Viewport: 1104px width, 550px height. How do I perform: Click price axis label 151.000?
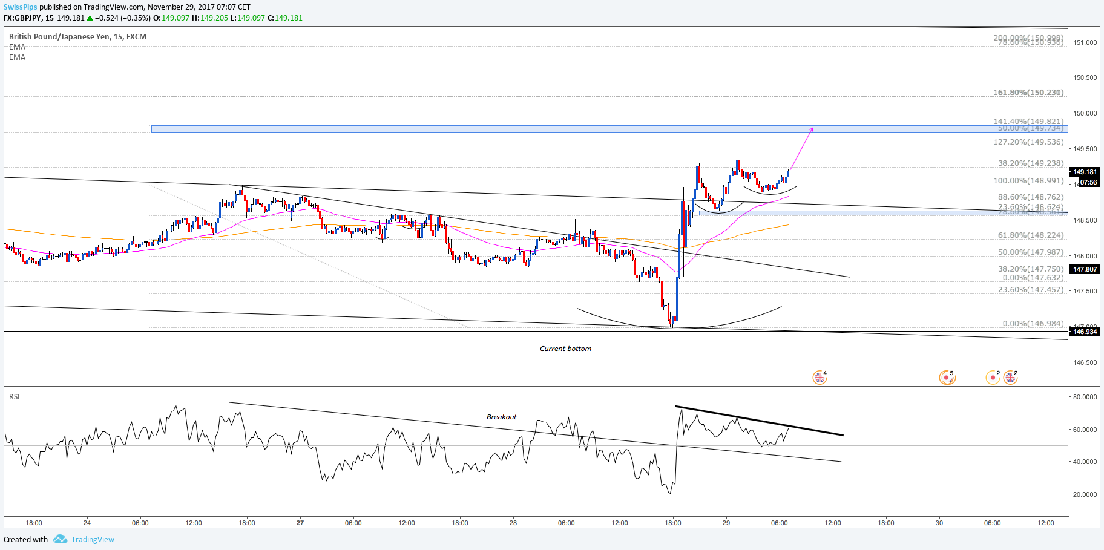click(x=1085, y=42)
